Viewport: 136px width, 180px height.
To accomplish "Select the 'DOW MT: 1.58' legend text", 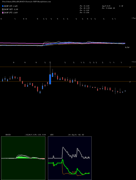I will [x=11, y=9].
